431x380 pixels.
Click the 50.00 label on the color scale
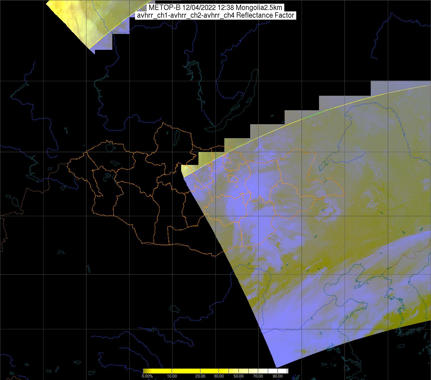click(x=239, y=376)
